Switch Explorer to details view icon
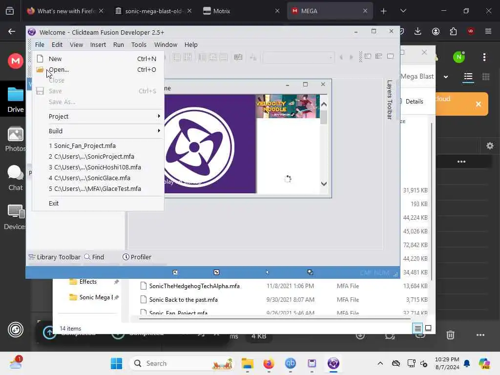 [417, 328]
